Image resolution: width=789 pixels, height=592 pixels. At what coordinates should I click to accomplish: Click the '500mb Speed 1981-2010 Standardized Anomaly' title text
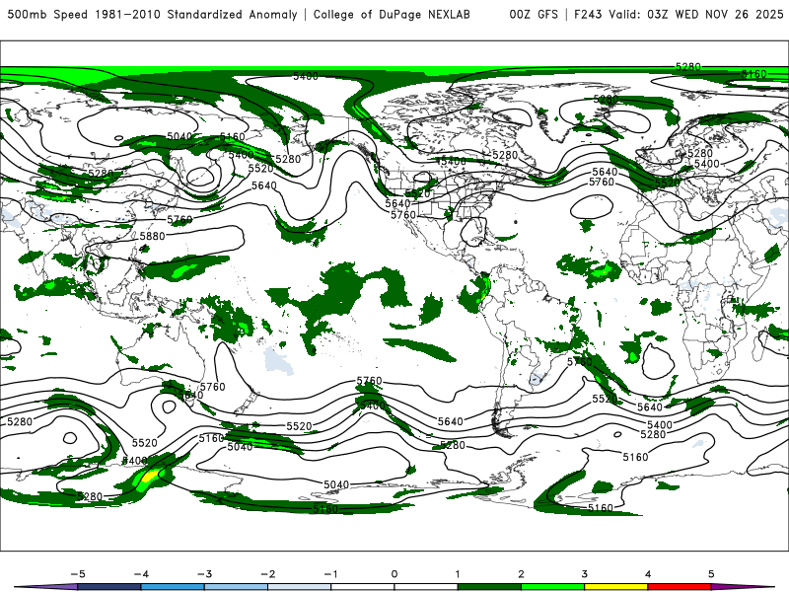coord(153,14)
